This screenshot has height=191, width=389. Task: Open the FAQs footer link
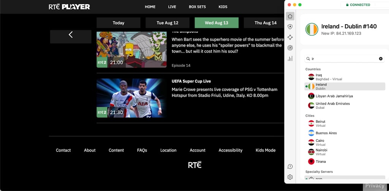pyautogui.click(x=142, y=150)
